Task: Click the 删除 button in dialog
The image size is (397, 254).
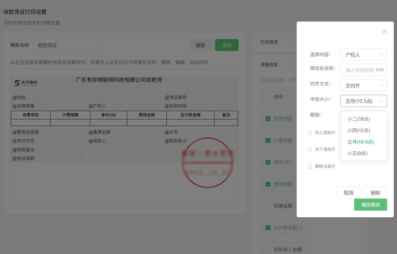Action: coord(375,193)
